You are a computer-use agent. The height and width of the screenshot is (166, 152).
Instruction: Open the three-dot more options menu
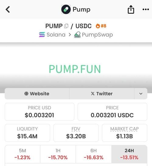click(x=146, y=9)
